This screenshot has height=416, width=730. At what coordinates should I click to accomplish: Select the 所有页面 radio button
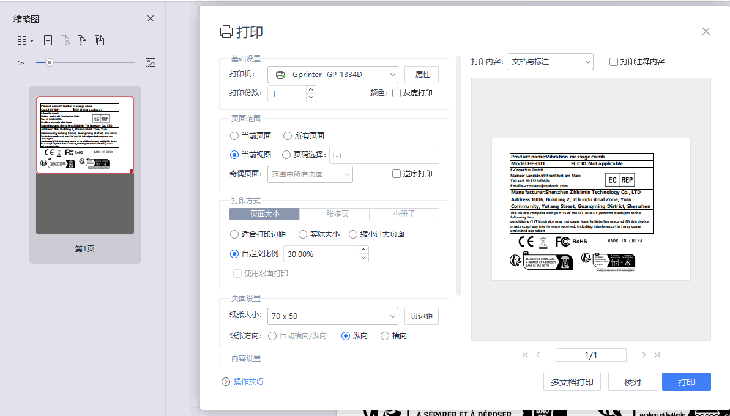(x=288, y=136)
